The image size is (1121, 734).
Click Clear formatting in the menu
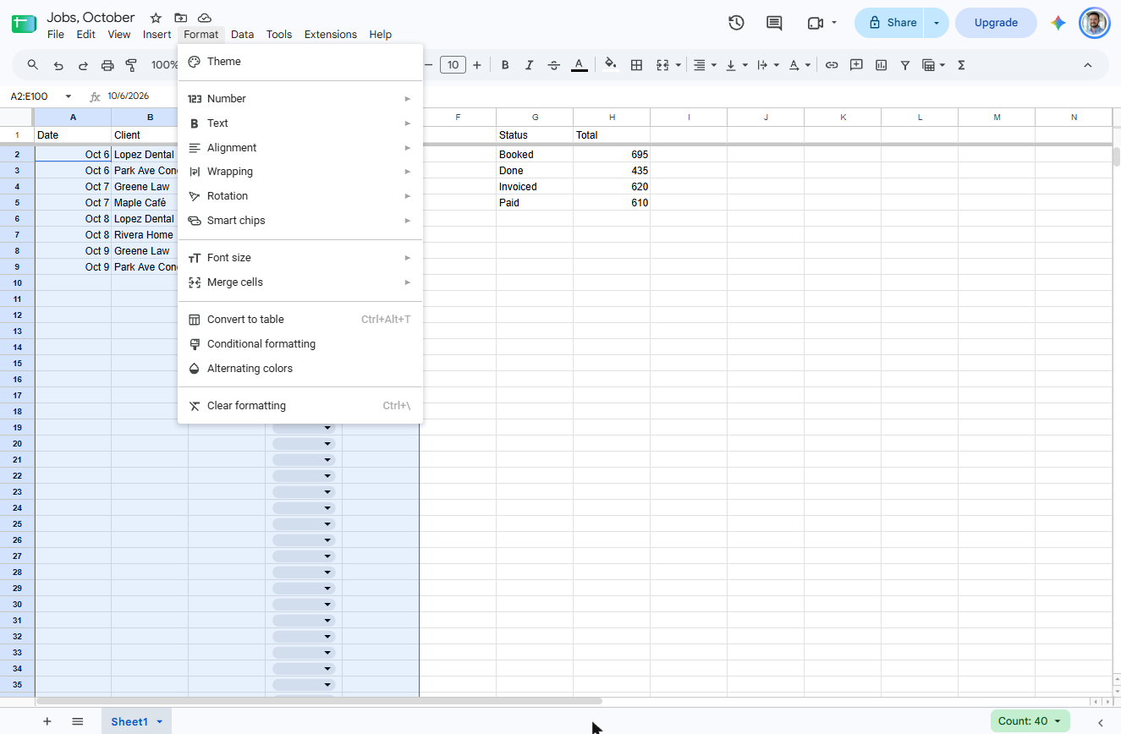pos(300,406)
